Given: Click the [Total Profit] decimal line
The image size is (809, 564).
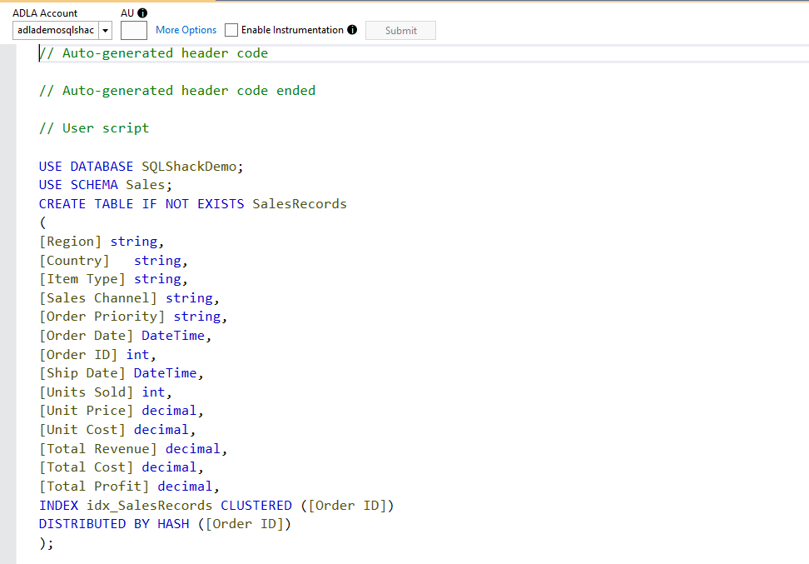Looking at the screenshot, I should coord(128,486).
